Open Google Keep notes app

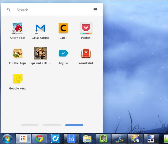[18, 79]
